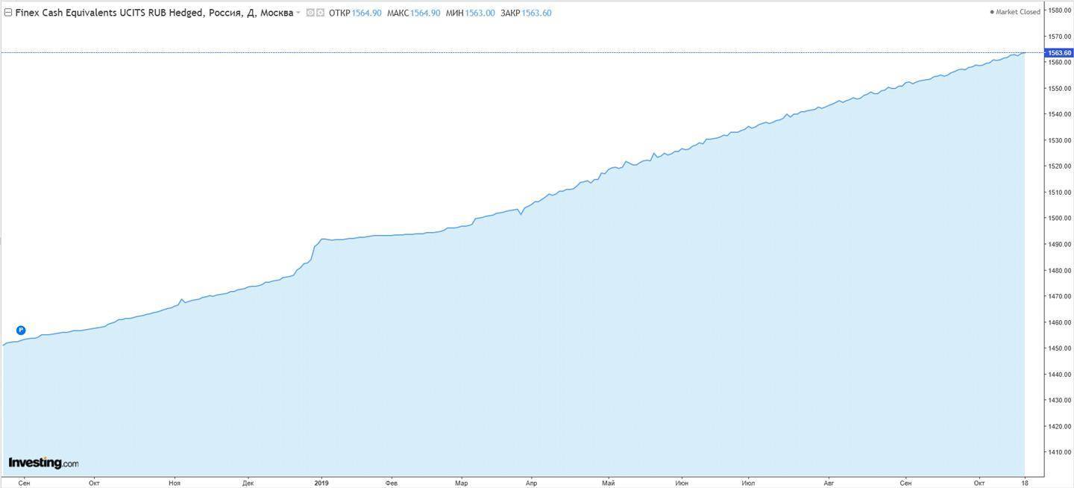Click the first small legend icon after Москва

click(x=310, y=13)
